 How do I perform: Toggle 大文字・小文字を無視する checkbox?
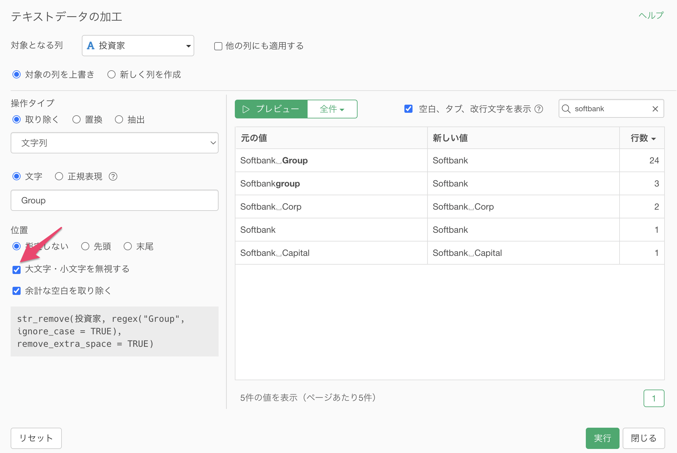pos(17,269)
